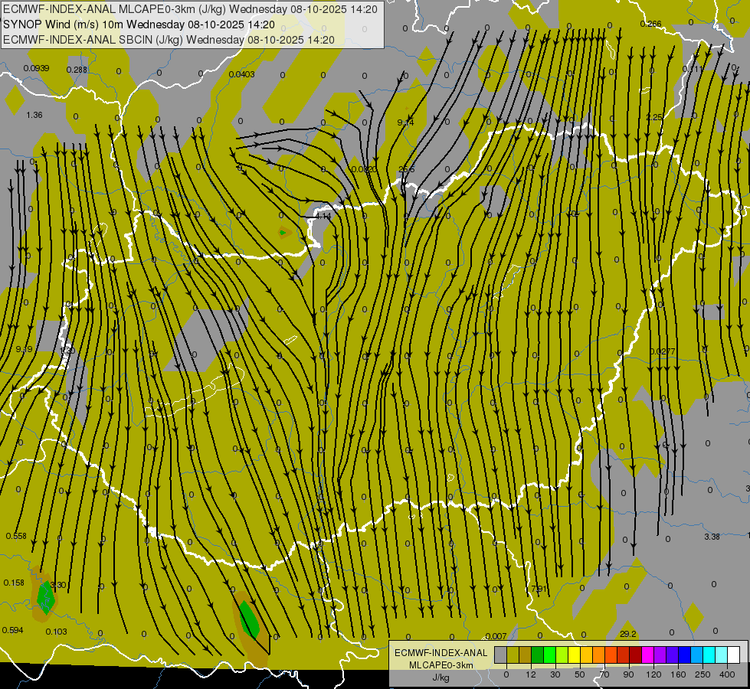Click the gray swatch in the MLCAPE legend
Viewport: 750px width, 689px height.
pos(501,655)
